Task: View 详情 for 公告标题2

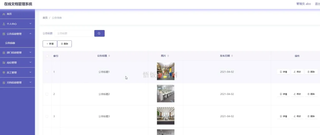Action: tap(283, 94)
